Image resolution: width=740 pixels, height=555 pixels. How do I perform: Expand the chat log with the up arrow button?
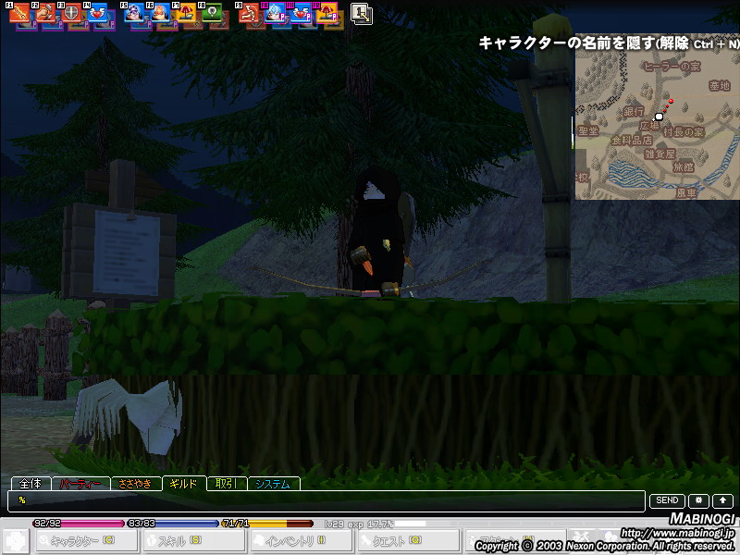722,500
